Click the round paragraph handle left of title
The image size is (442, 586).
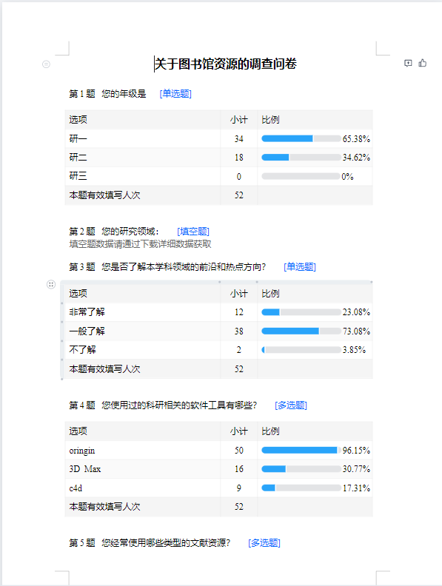click(46, 64)
